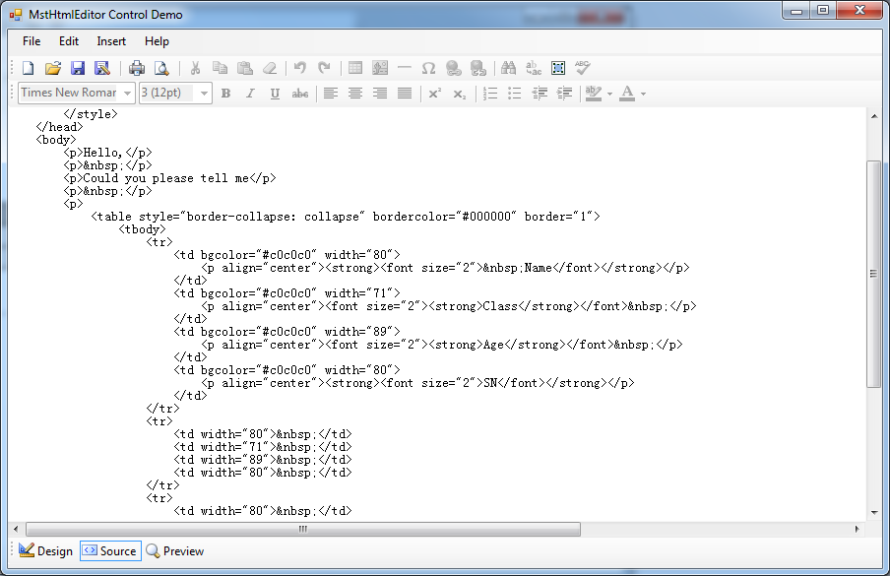
Task: Align text to the left
Action: pyautogui.click(x=331, y=94)
